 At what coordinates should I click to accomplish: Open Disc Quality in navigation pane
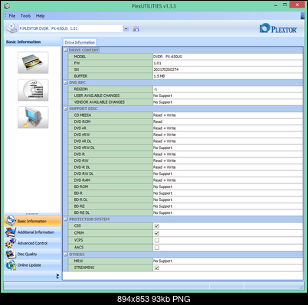coord(32,254)
